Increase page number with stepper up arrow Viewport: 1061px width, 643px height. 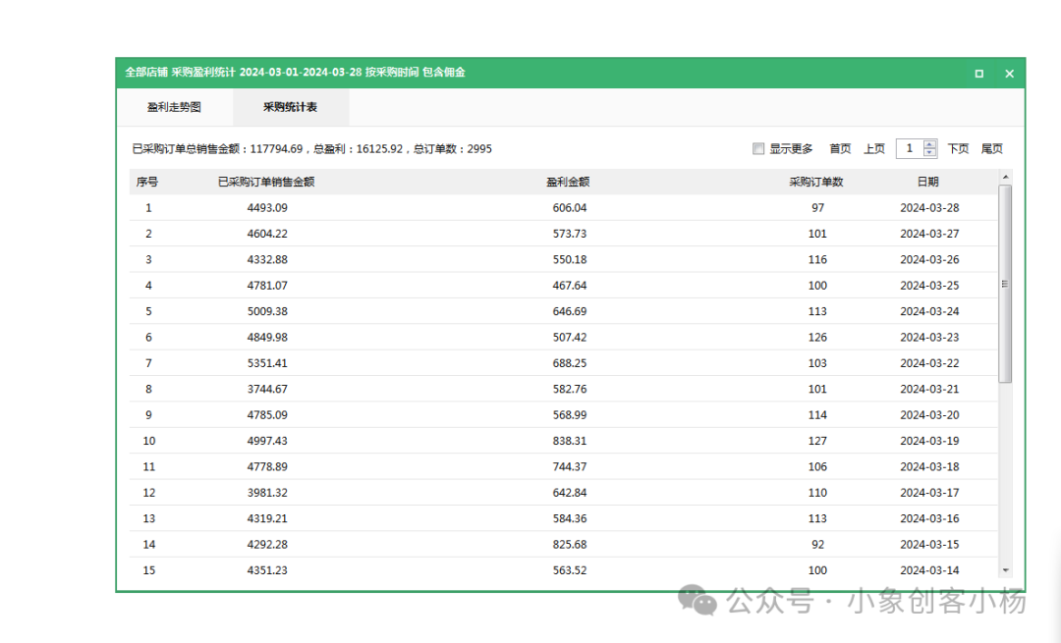pyautogui.click(x=929, y=144)
